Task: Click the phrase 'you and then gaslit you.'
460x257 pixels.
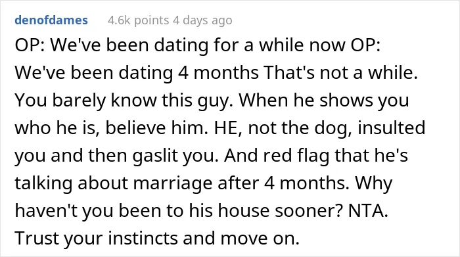Action: point(117,156)
